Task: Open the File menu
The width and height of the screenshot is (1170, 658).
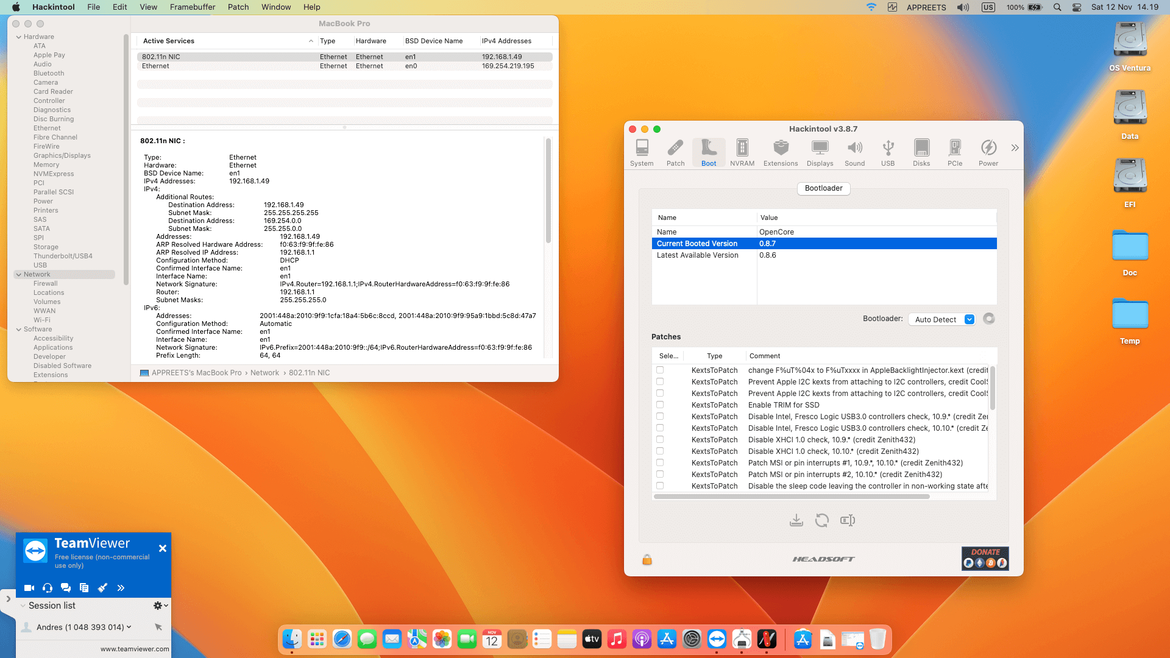Action: click(x=94, y=7)
